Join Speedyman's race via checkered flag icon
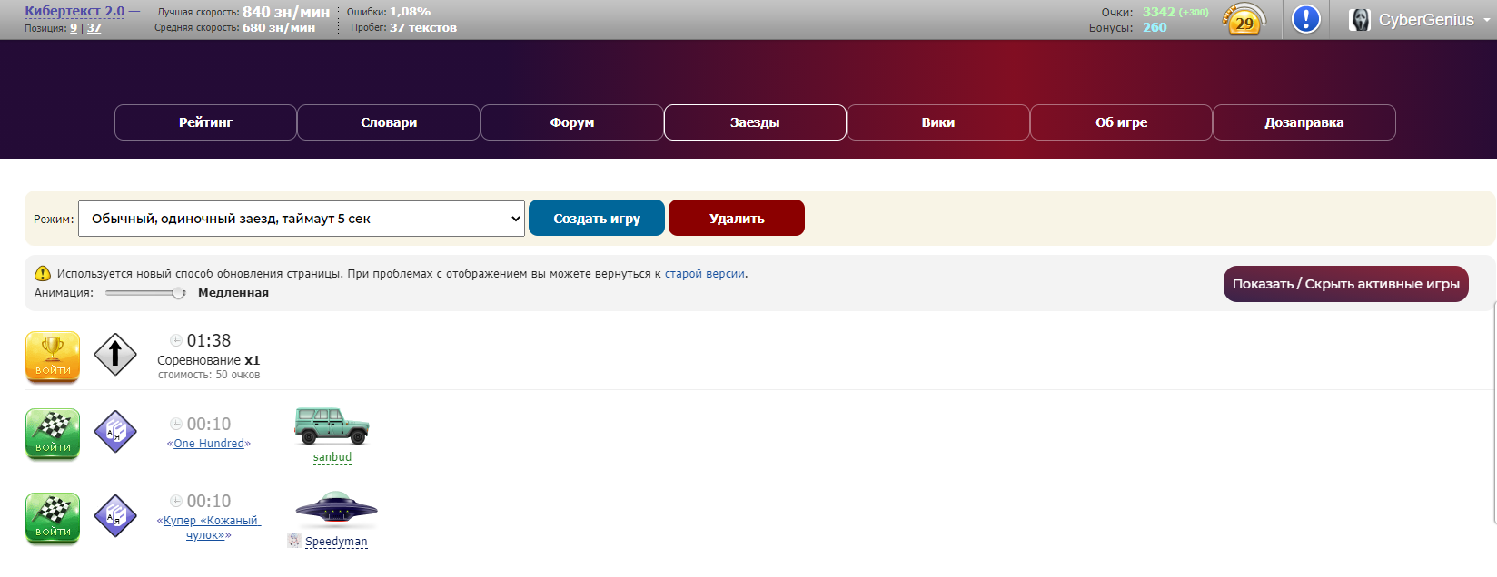1497x577 pixels. click(x=53, y=518)
